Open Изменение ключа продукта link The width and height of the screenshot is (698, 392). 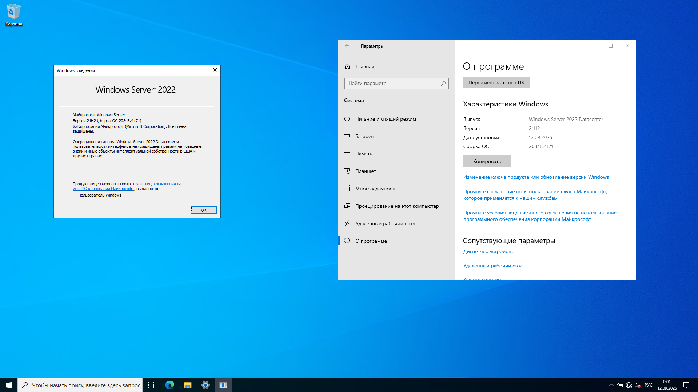[536, 177]
